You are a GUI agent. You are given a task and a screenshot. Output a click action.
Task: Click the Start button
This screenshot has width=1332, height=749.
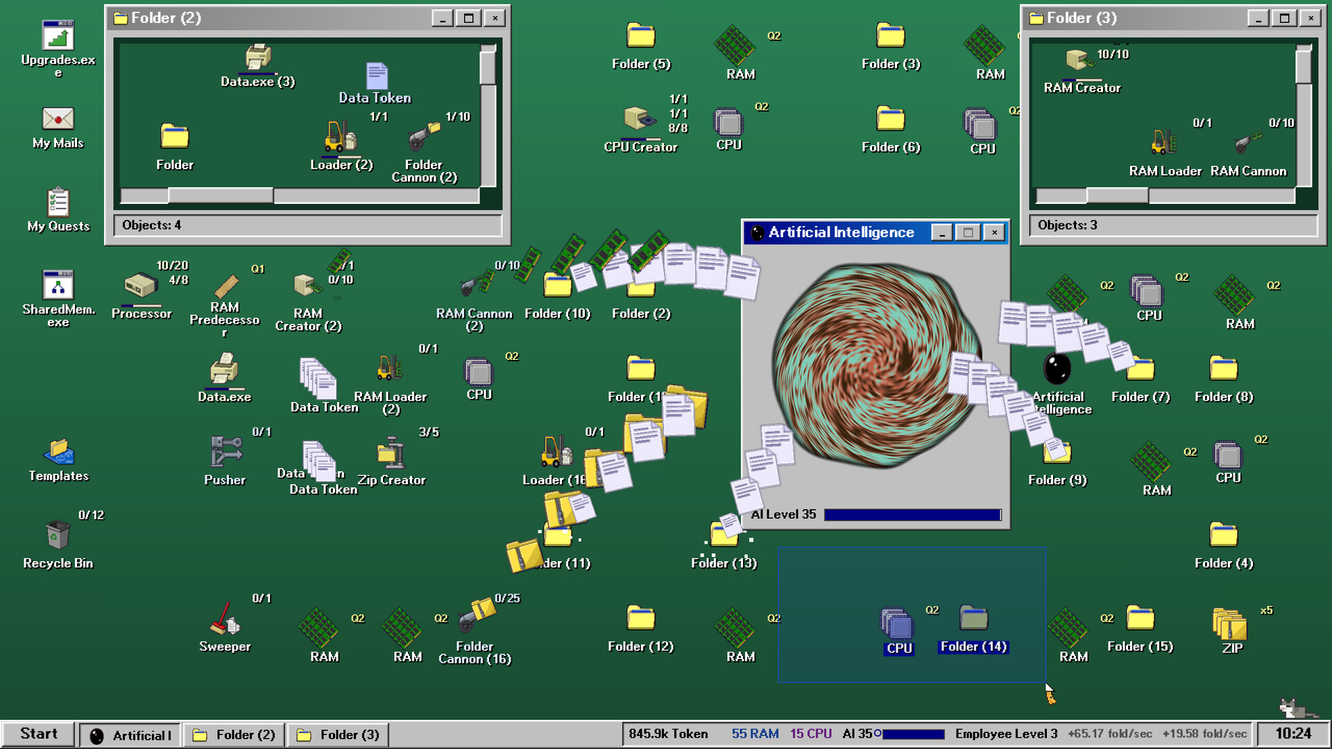coord(38,734)
